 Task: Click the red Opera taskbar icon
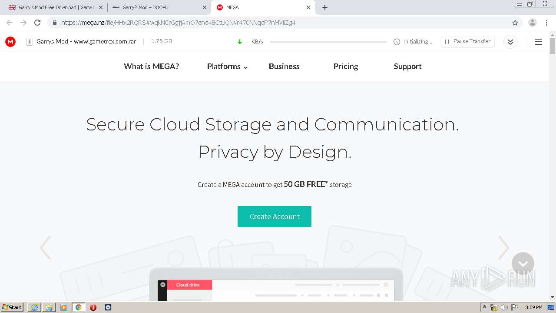click(93, 307)
